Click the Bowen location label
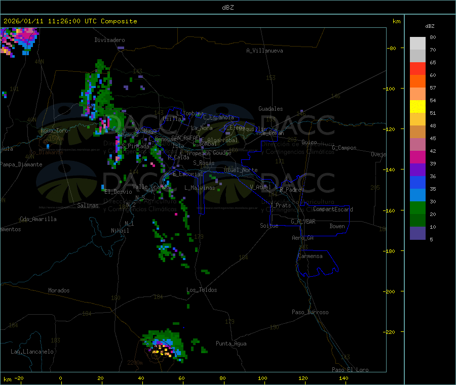The width and height of the screenshot is (456, 385). point(337,226)
